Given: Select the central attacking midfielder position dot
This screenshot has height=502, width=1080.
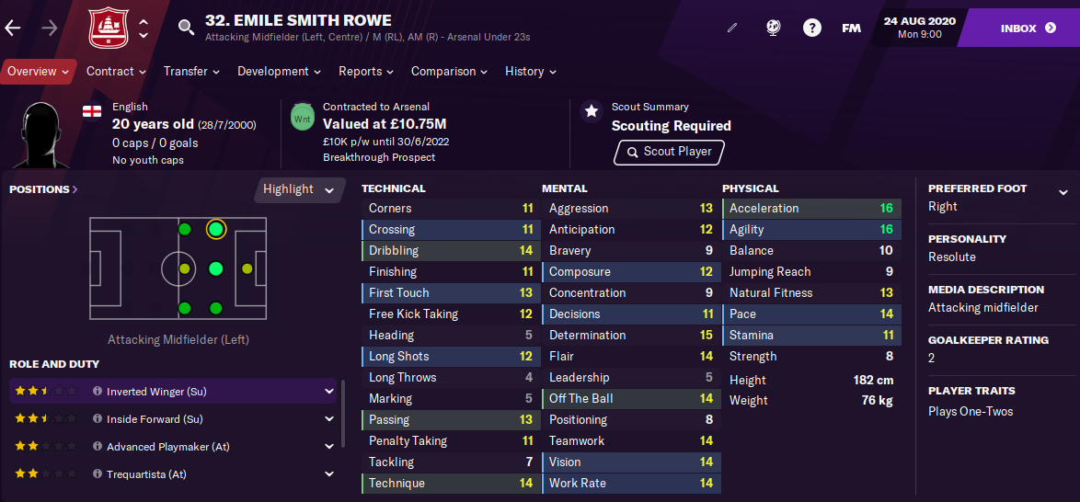Looking at the screenshot, I should pyautogui.click(x=215, y=268).
